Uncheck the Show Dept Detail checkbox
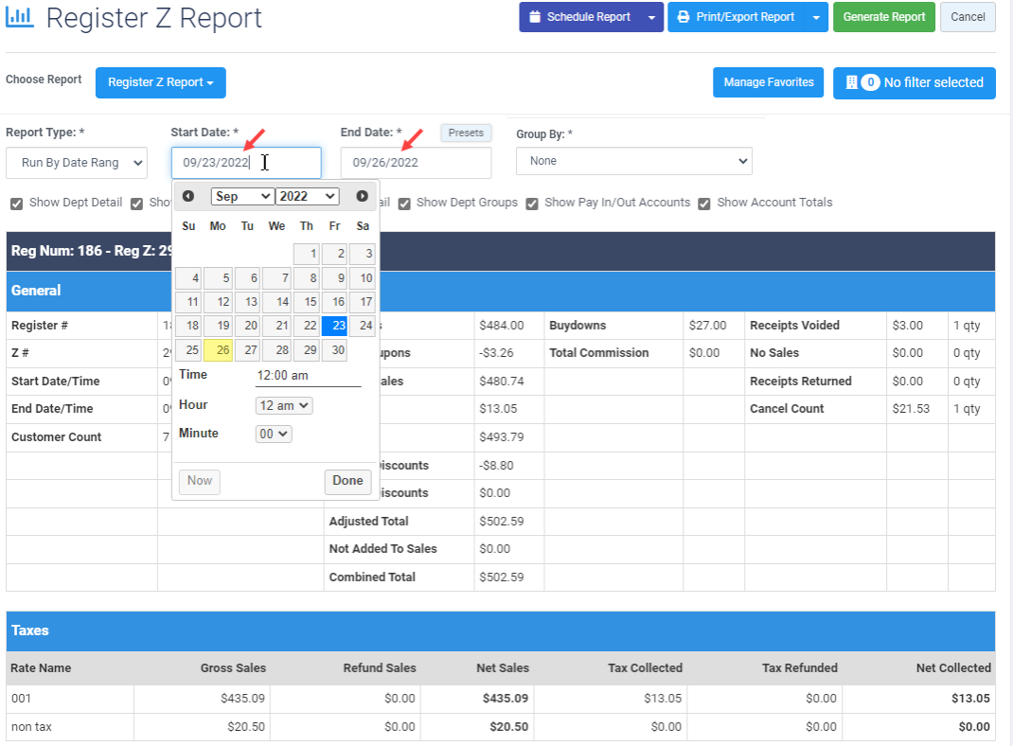This screenshot has width=1013, height=746. tap(16, 203)
